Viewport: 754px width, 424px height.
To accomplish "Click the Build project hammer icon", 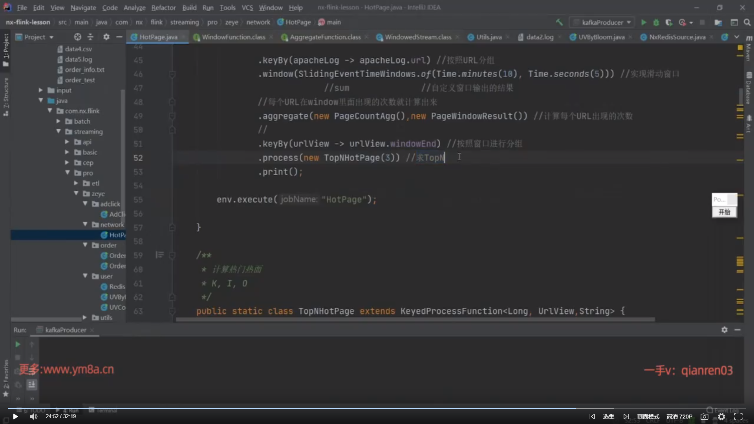I will [559, 22].
